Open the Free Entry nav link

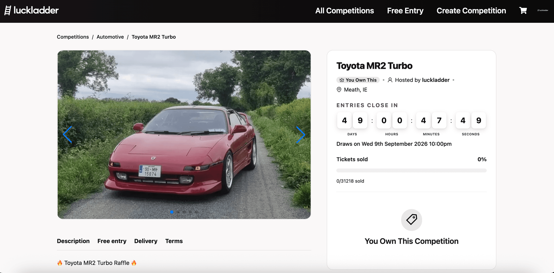click(405, 11)
